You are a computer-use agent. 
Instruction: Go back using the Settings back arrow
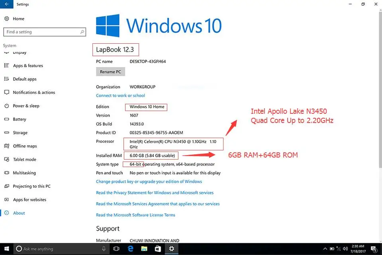pyautogui.click(x=7, y=4)
